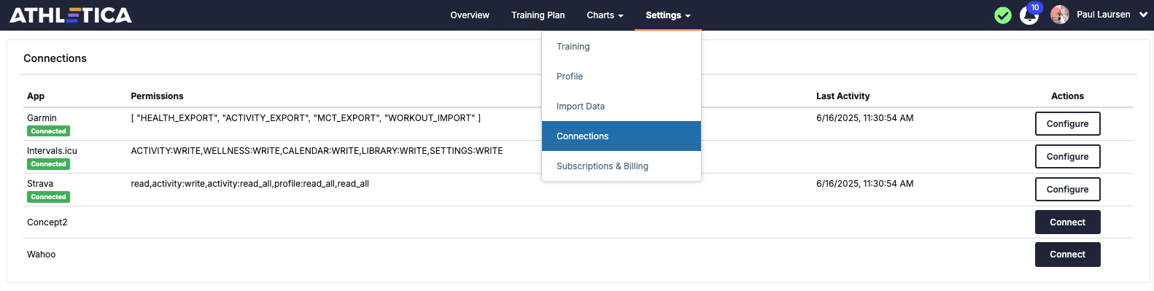Click Garmin last activity timestamp
Viewport: 1154px width, 291px height.
[864, 118]
